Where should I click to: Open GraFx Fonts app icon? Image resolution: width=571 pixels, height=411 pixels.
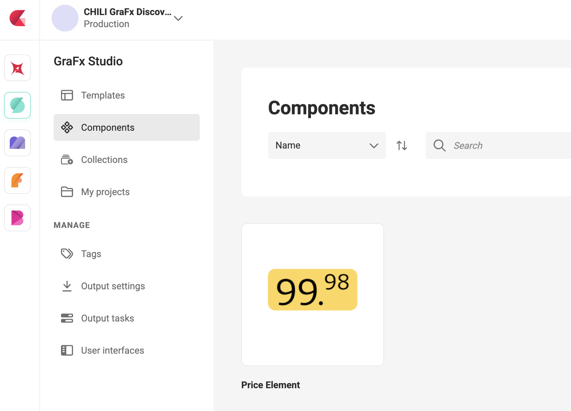(17, 180)
